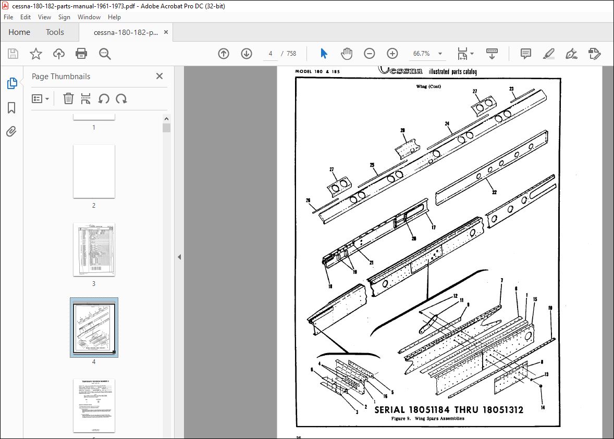This screenshot has width=614, height=439.
Task: Go to next page arrow
Action: 247,54
